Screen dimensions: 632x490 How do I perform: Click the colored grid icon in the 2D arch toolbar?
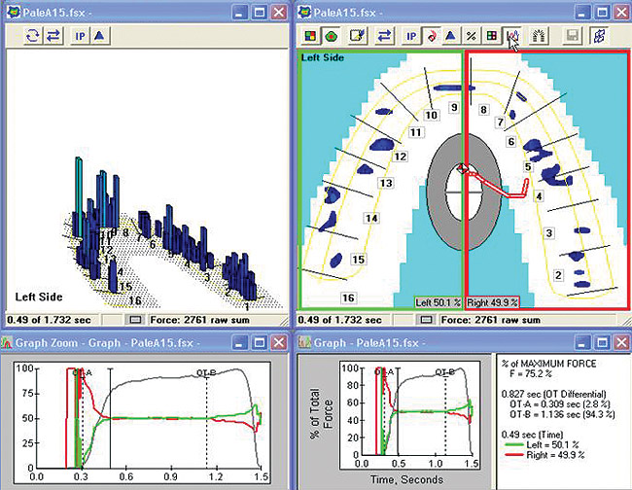[x=492, y=37]
